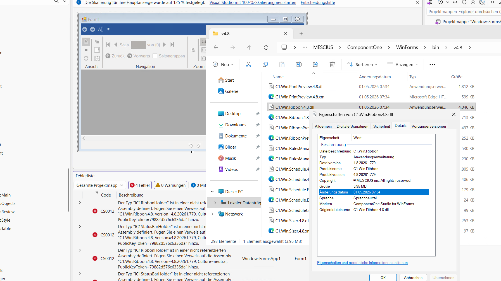Click the Delete trash icon in Explorer toolbar
The width and height of the screenshot is (501, 281).
(332, 64)
